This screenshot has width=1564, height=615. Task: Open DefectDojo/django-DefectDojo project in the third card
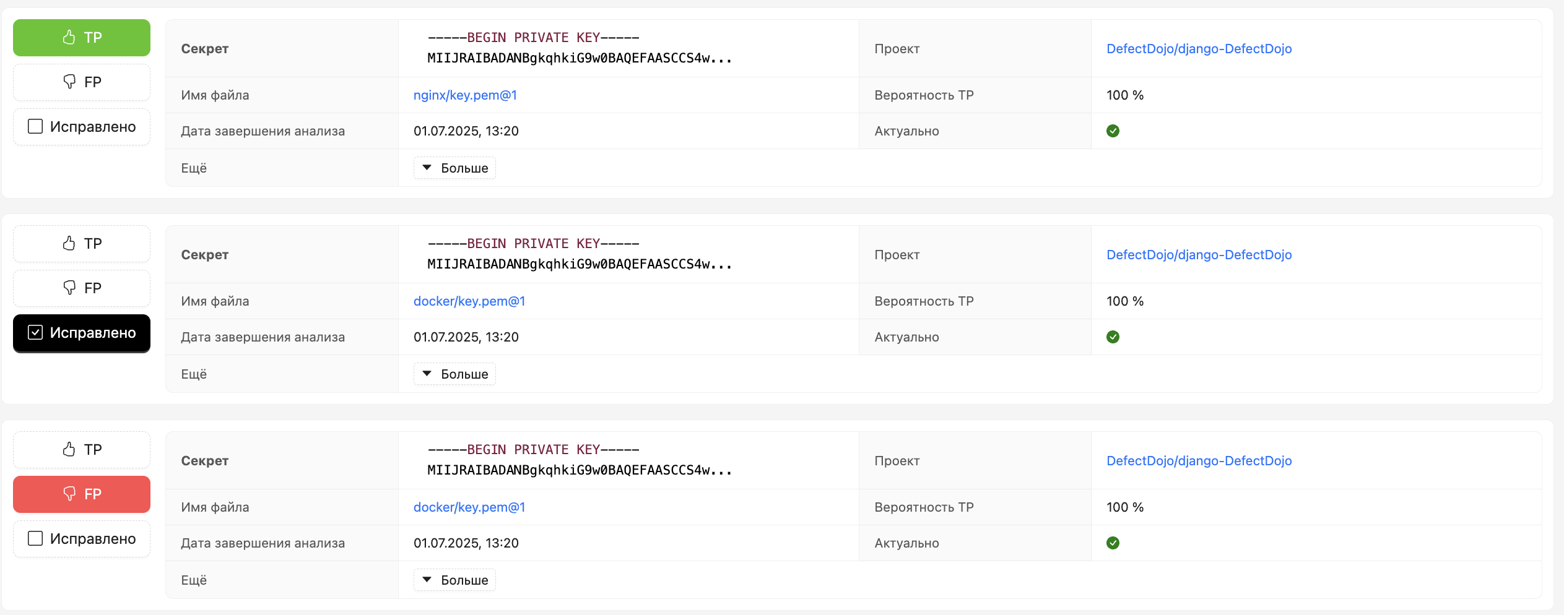[1199, 461]
